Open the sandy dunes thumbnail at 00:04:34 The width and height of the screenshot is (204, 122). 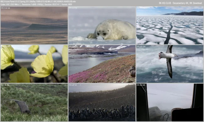click(x=34, y=25)
